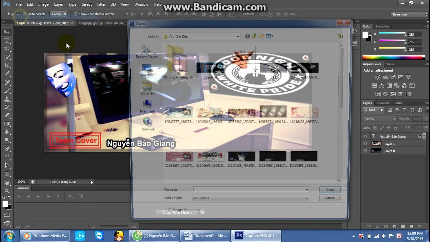Click the lock position icon
The width and height of the screenshot is (430, 242).
pyautogui.click(x=388, y=128)
